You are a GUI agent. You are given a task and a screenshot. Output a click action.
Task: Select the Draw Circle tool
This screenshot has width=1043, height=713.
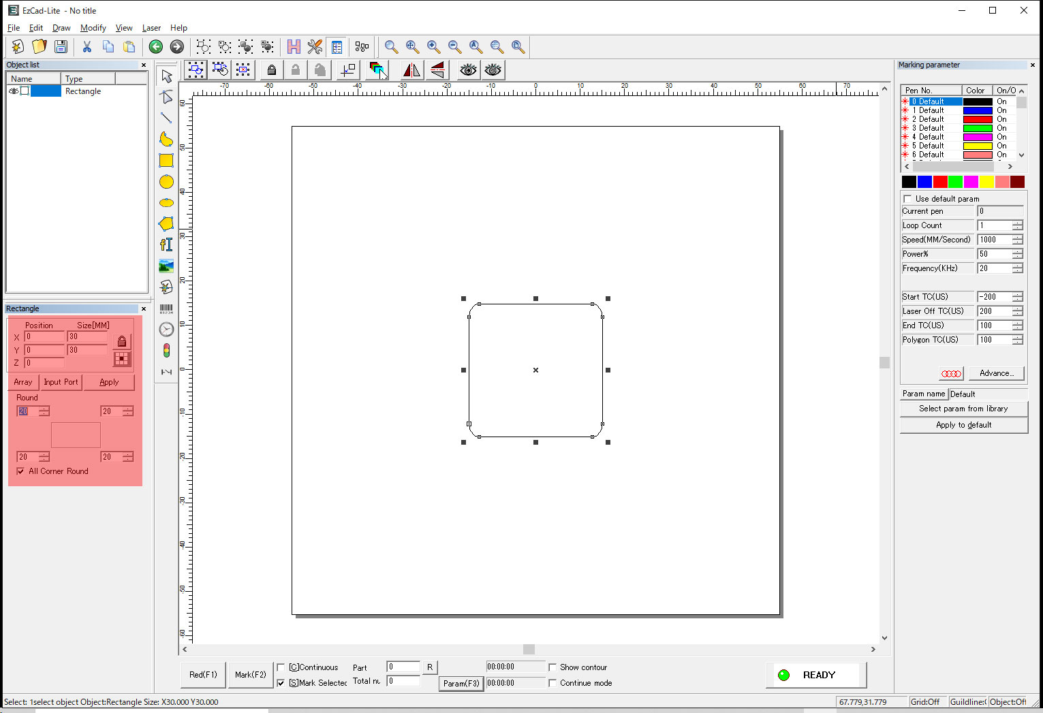[166, 182]
